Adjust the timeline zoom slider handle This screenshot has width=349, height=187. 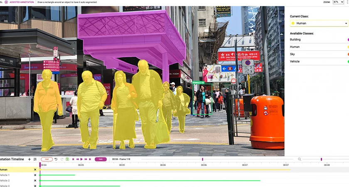(x=321, y=159)
